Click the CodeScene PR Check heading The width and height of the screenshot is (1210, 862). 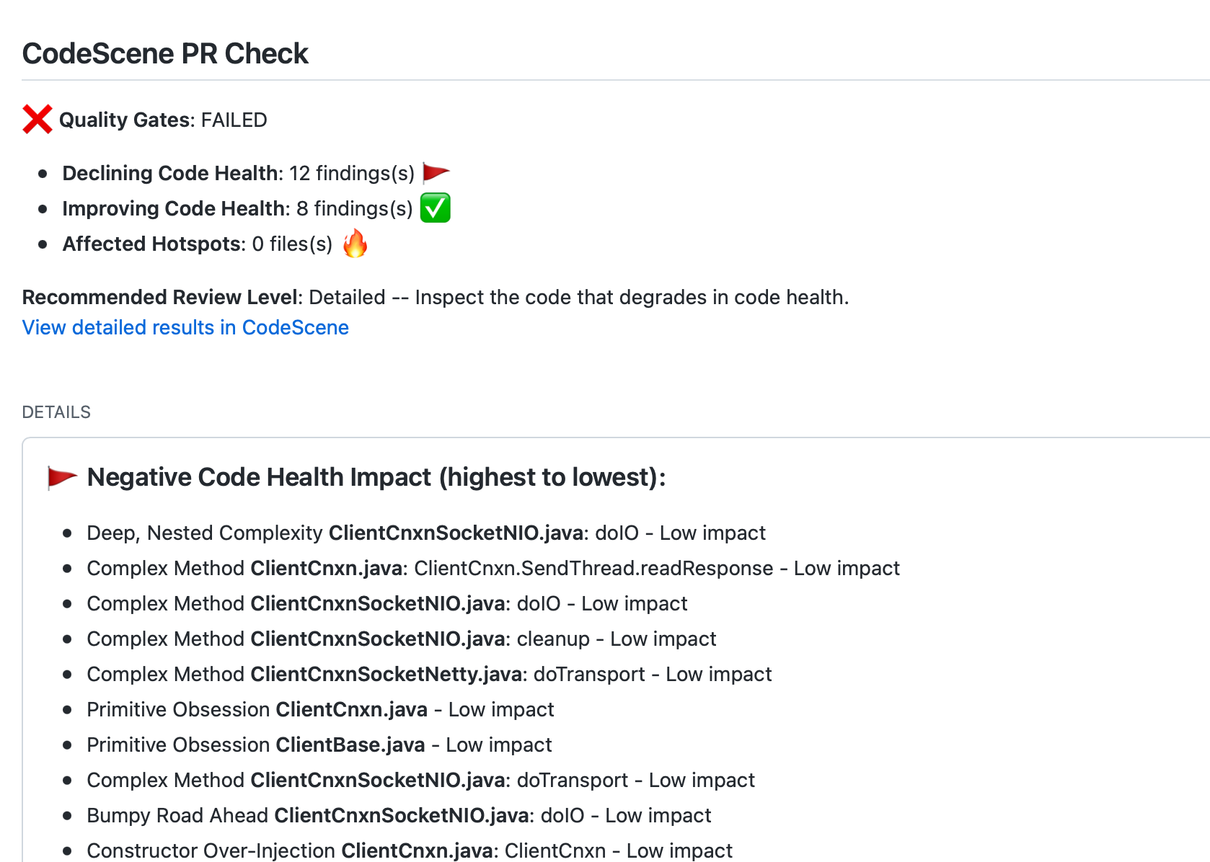coord(165,53)
